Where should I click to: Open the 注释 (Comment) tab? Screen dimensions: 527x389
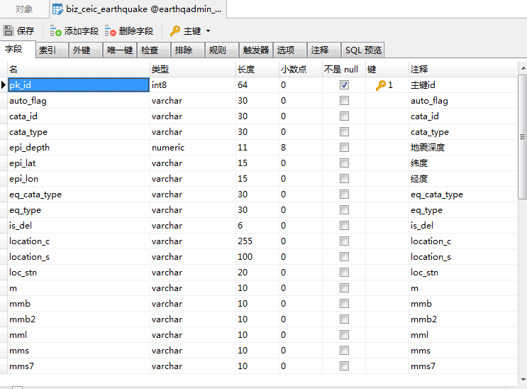(x=324, y=50)
